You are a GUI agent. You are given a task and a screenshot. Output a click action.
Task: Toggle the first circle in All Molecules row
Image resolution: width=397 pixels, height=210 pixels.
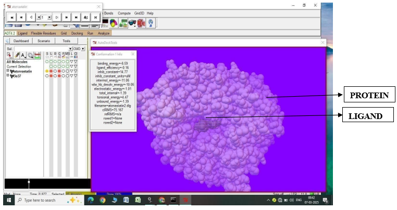click(47, 62)
